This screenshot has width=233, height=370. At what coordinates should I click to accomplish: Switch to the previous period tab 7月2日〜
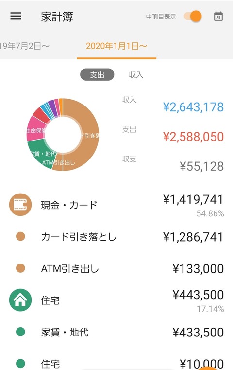(25, 46)
